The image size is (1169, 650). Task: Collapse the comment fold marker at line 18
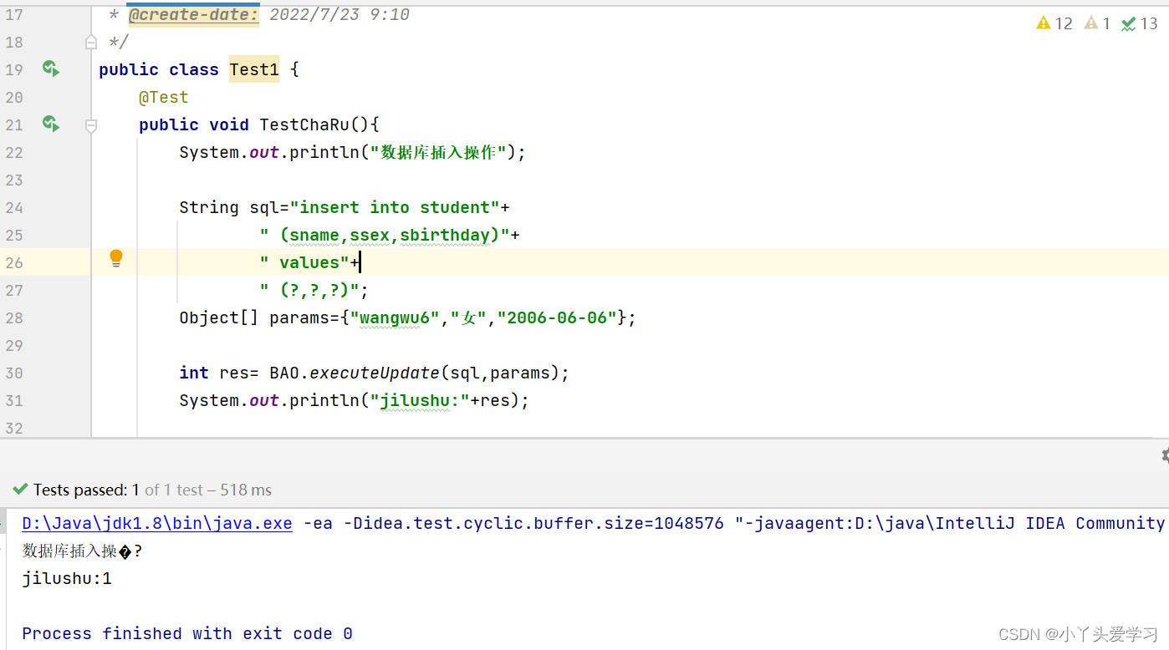pos(91,42)
